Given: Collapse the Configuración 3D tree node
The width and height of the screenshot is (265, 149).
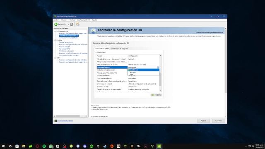Looking at the screenshot, I should pyautogui.click(x=55, y=31).
